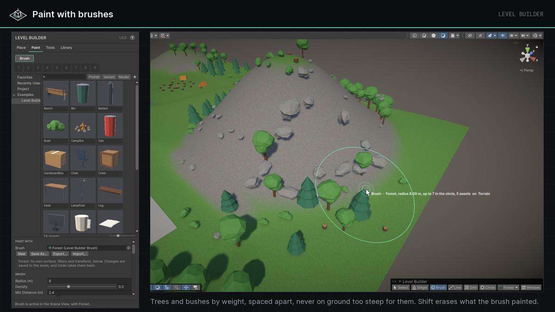The width and height of the screenshot is (555, 312).
Task: Open the Level Builder help icon
Action: (x=132, y=37)
